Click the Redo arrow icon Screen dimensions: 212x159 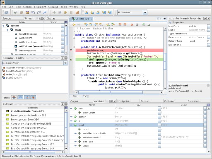point(39,12)
